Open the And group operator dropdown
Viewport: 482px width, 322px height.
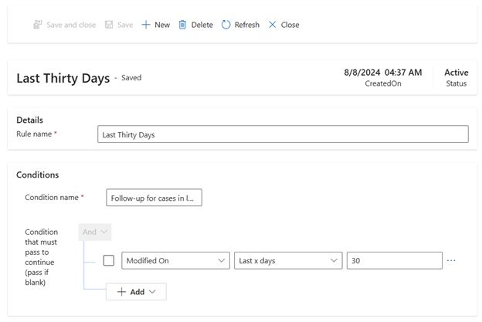(95, 232)
